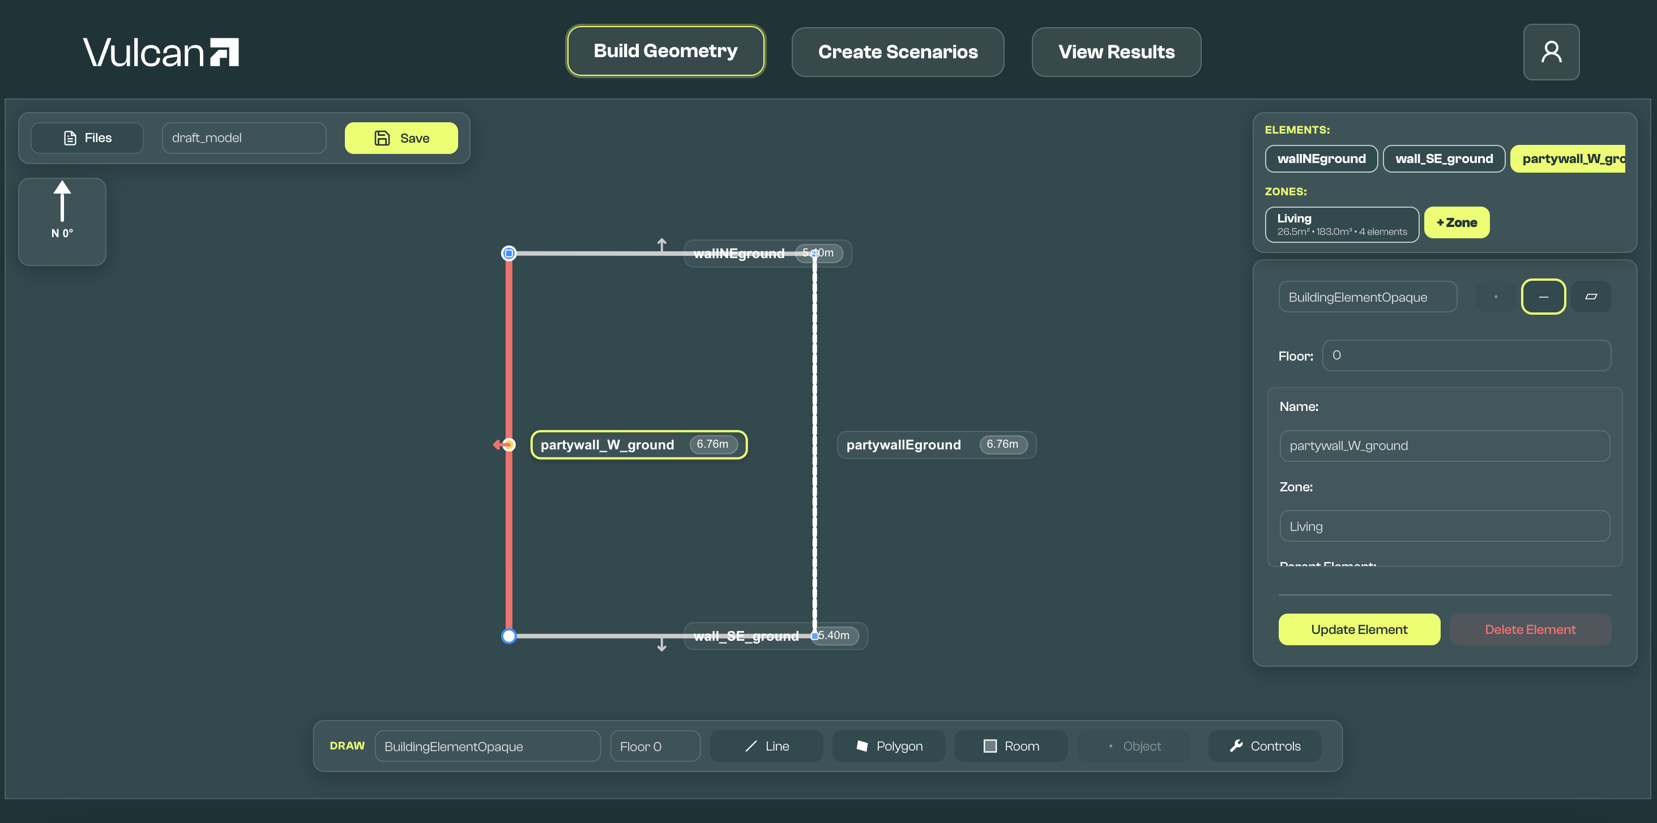
Task: Select the line geometry type icon
Action: point(1543,297)
